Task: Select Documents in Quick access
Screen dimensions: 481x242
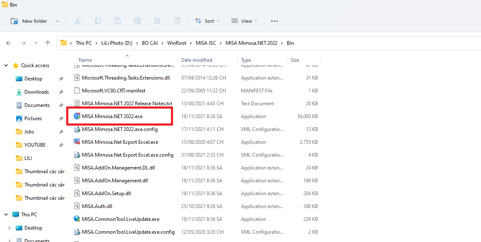Action: point(37,105)
